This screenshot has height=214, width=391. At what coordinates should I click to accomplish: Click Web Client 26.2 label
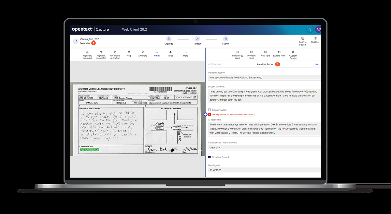[x=134, y=29]
